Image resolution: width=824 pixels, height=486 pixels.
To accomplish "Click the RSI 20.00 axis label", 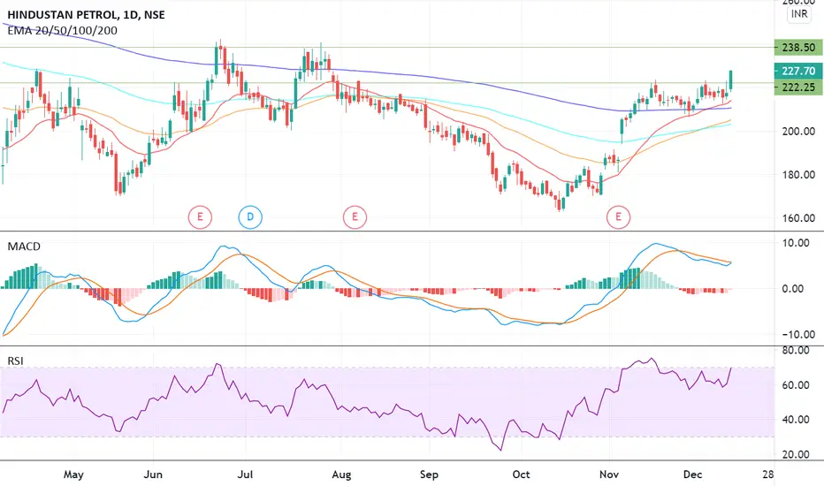I will click(x=796, y=454).
